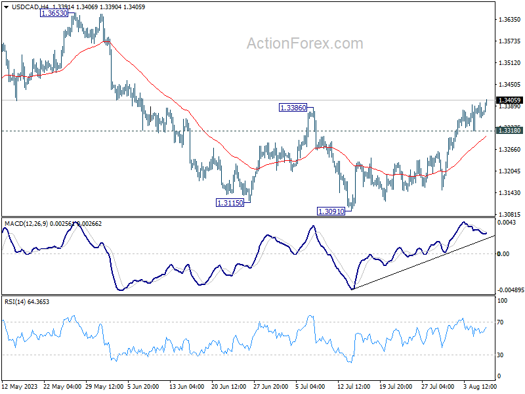Click the 1.33180 horizontal level price tag

point(510,130)
